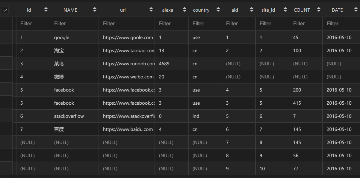
Task: Select the DATE column header label
Action: [x=337, y=10]
